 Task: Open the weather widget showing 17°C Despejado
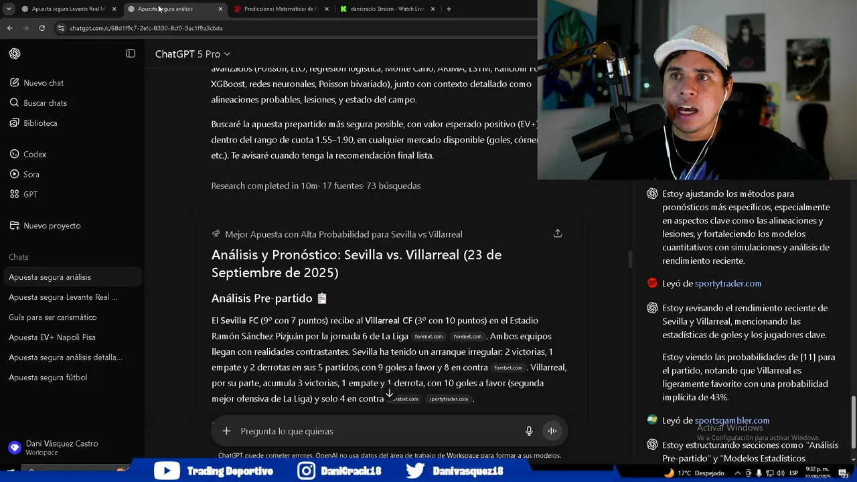point(693,473)
